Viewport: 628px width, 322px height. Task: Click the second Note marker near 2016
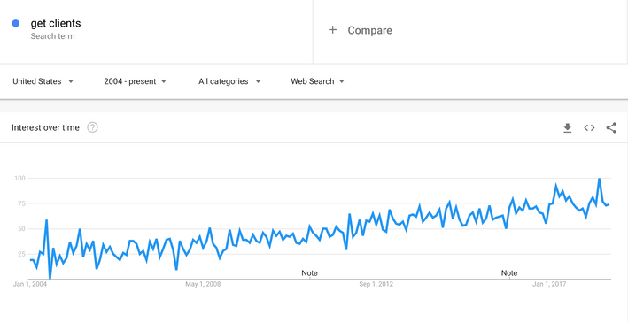point(509,273)
